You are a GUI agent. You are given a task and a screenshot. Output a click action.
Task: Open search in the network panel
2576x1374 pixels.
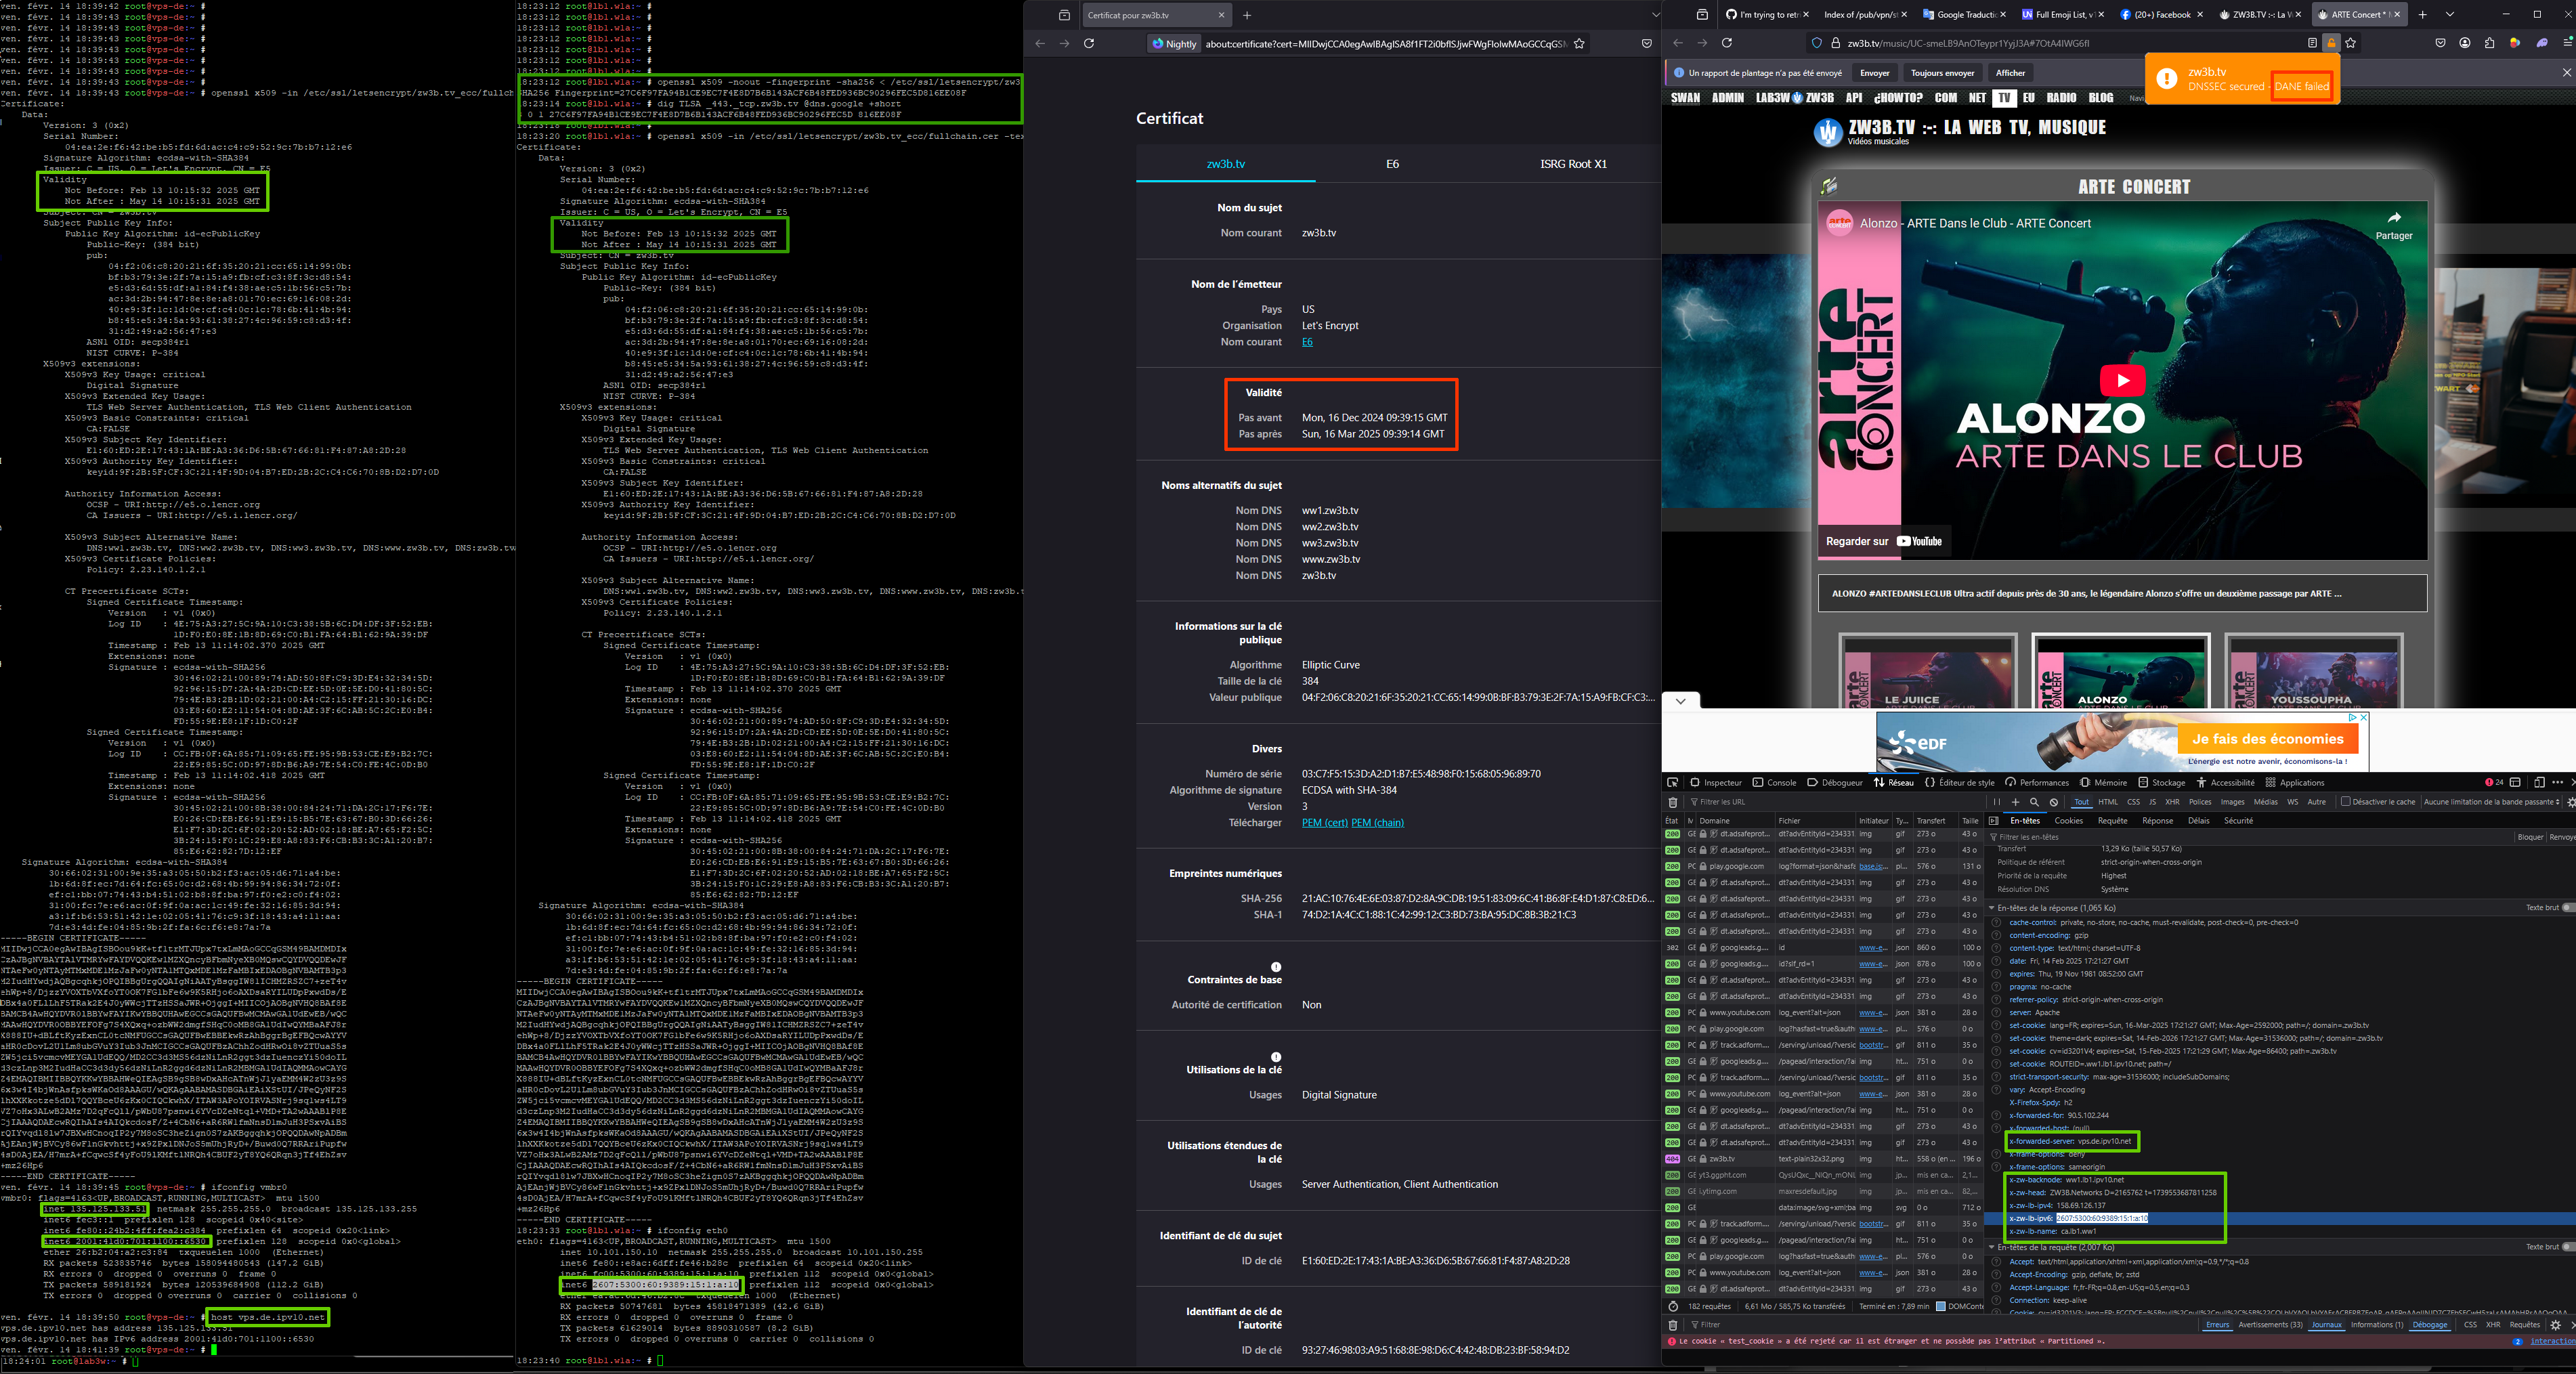[x=2034, y=802]
